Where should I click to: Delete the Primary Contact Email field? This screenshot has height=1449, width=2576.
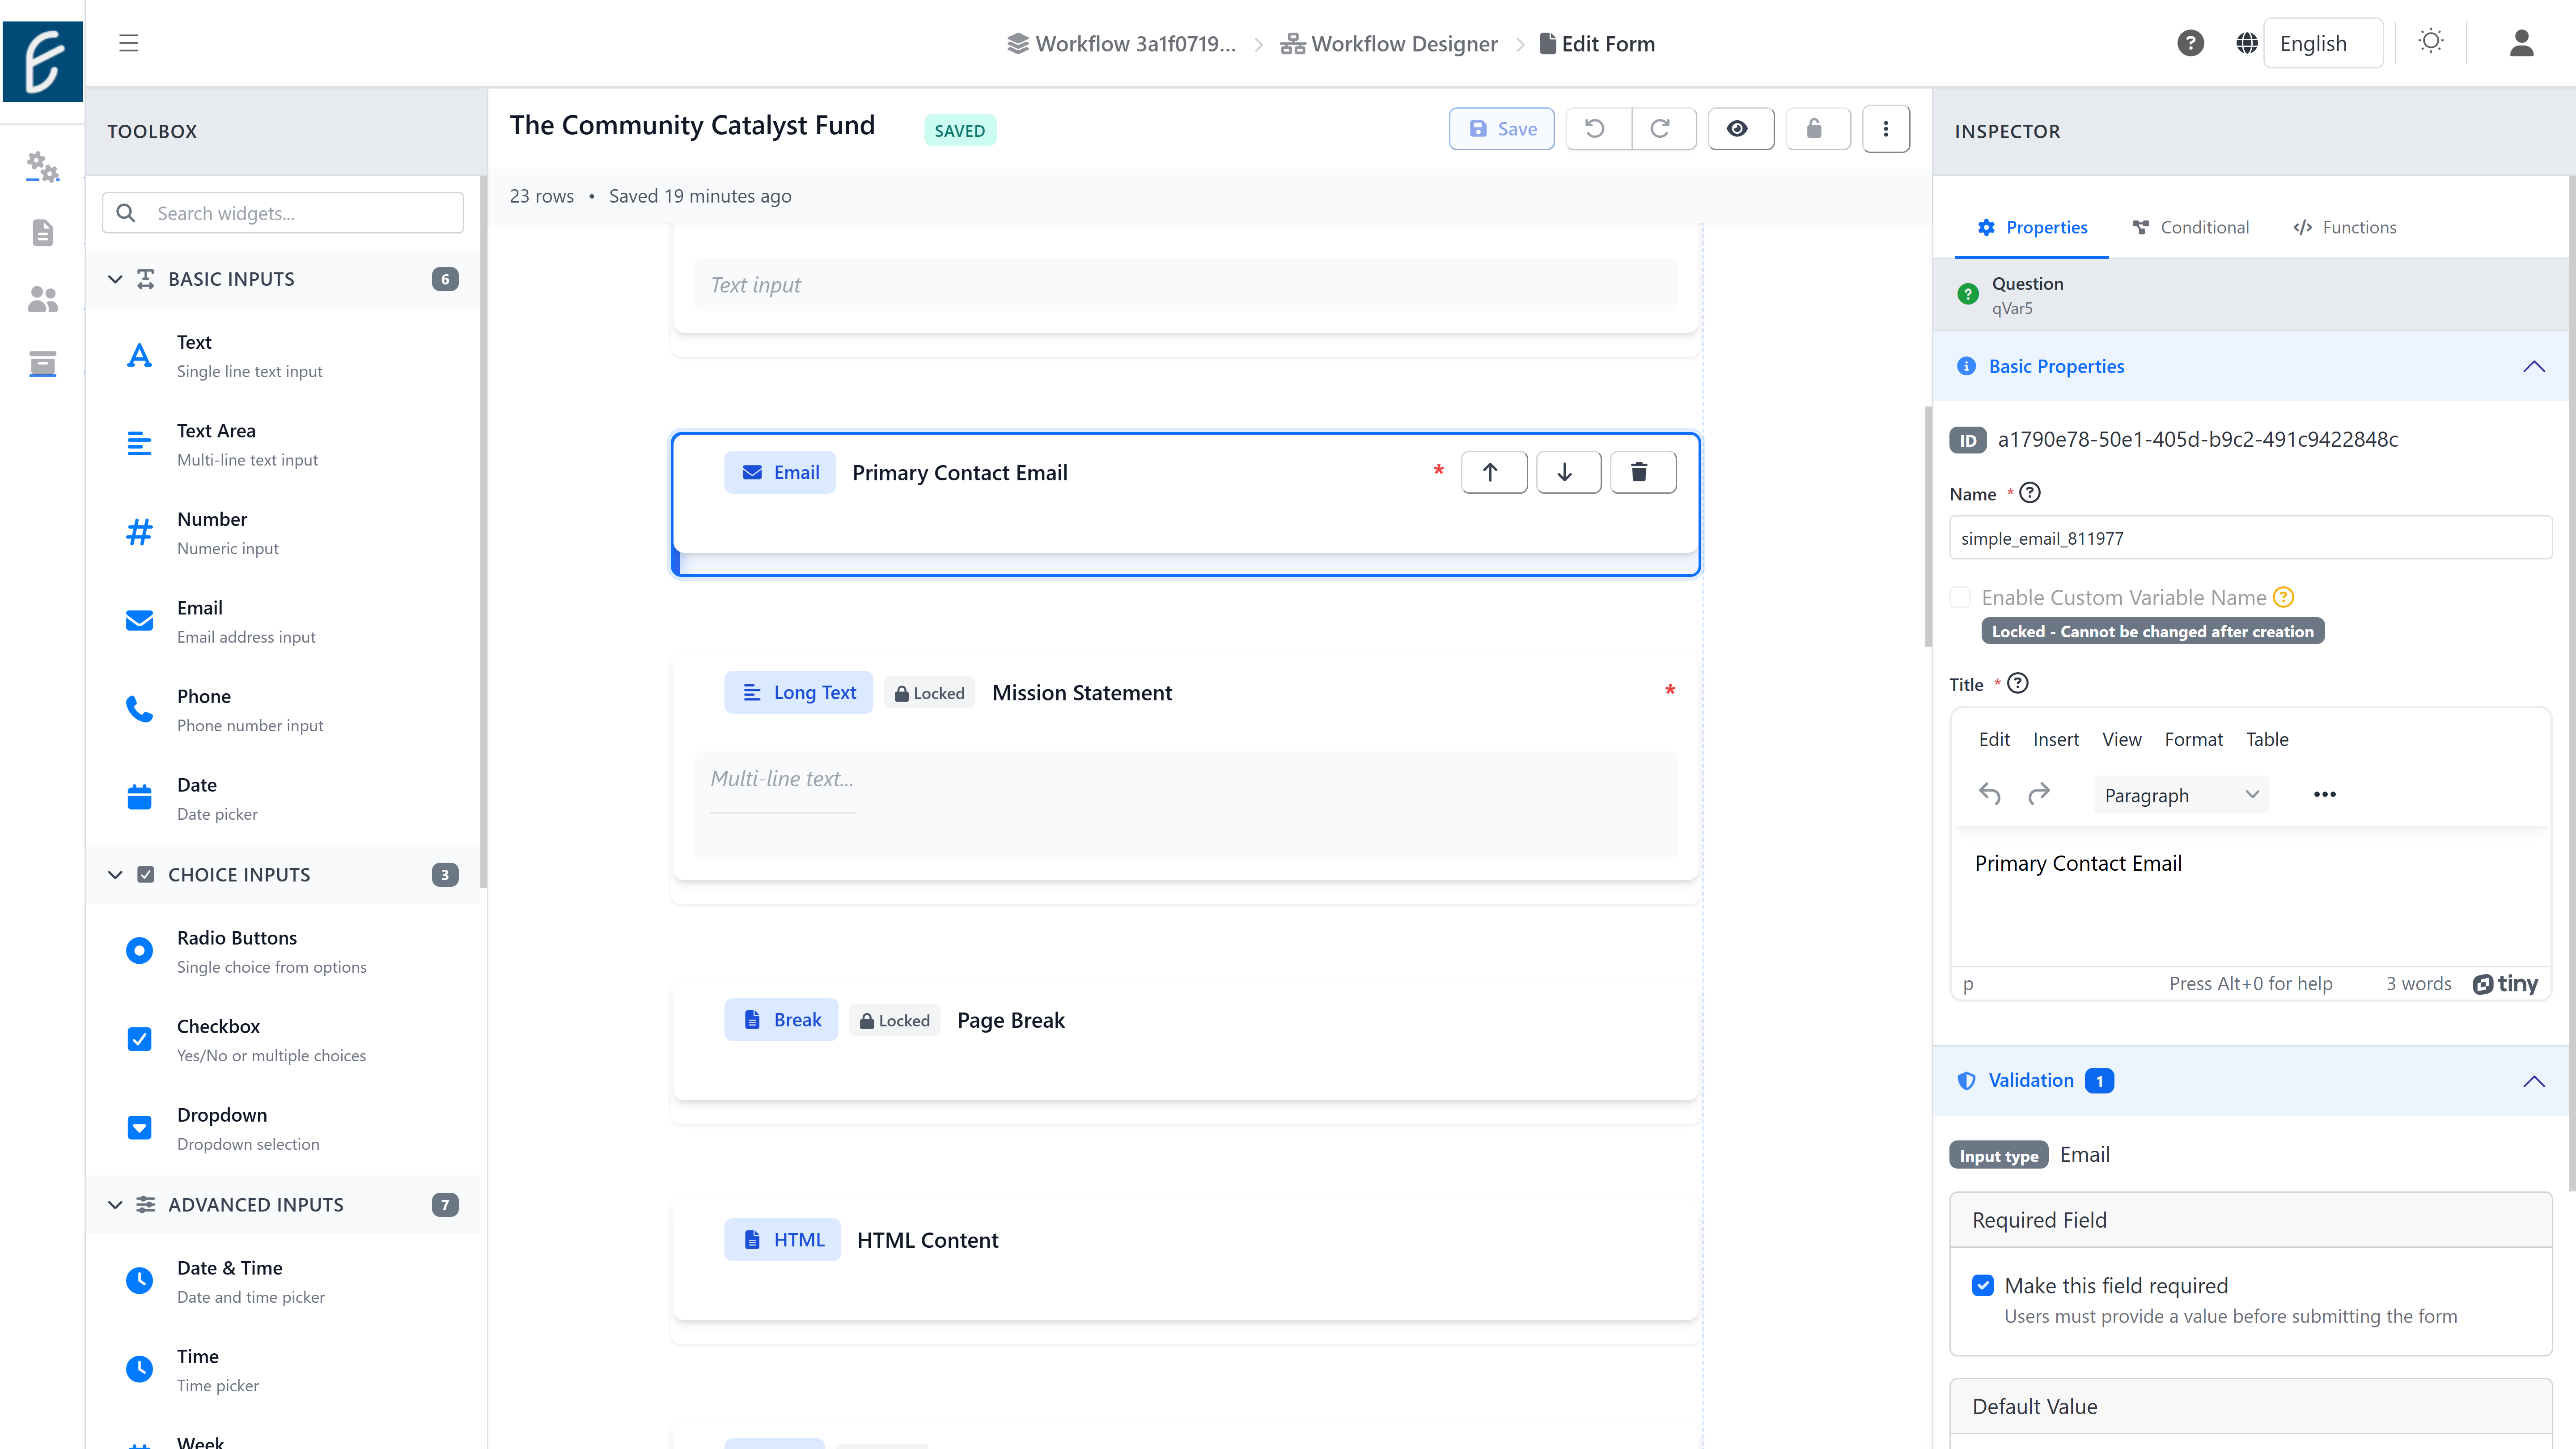click(x=1642, y=471)
